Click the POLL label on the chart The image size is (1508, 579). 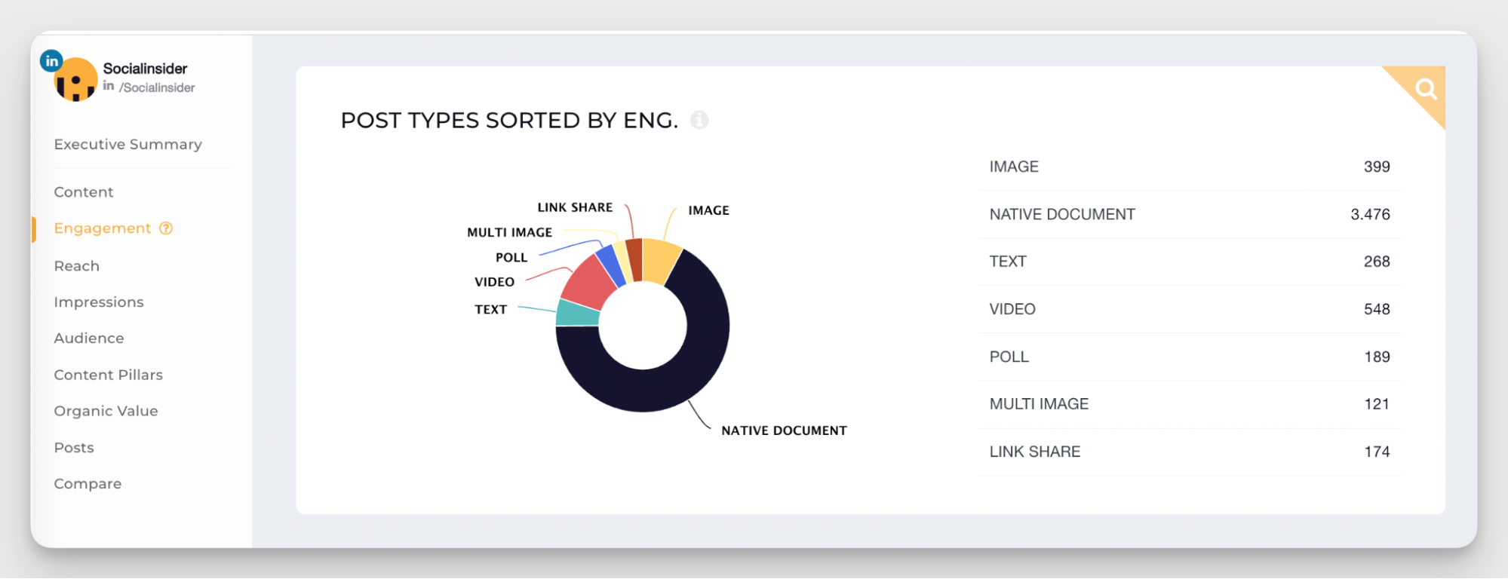click(x=510, y=257)
